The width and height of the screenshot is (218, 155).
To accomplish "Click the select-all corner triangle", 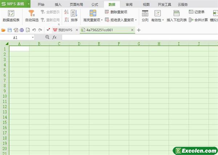I will tap(7, 44).
